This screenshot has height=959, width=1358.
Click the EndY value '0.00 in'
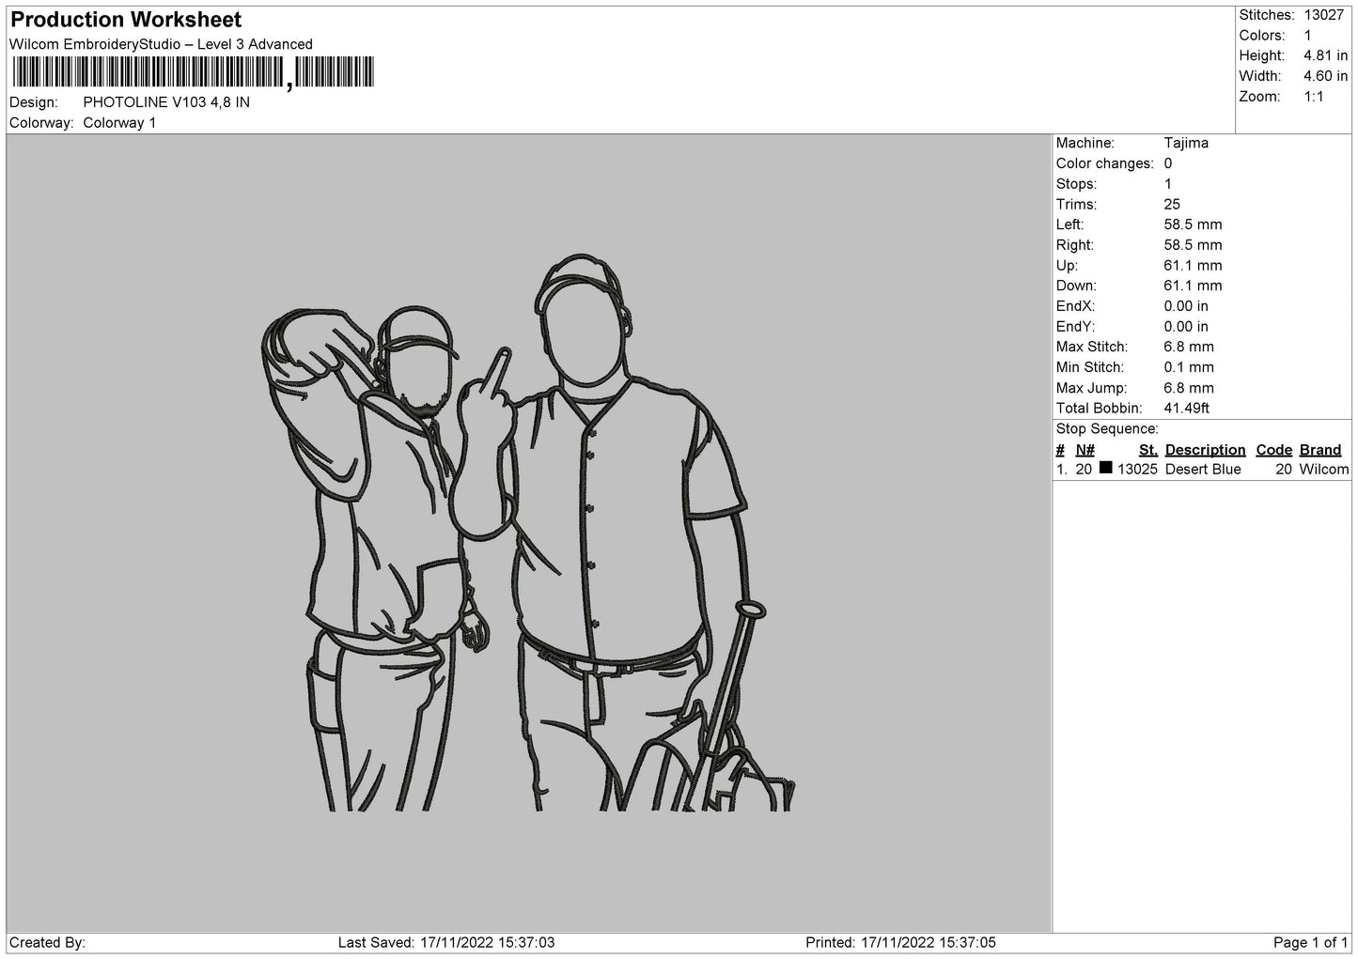point(1186,327)
